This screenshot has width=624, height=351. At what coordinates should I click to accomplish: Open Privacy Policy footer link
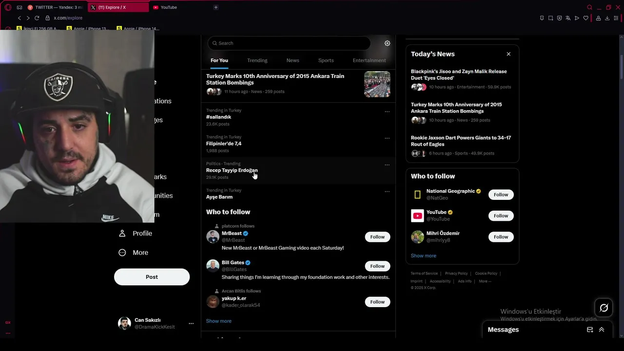pos(456,273)
